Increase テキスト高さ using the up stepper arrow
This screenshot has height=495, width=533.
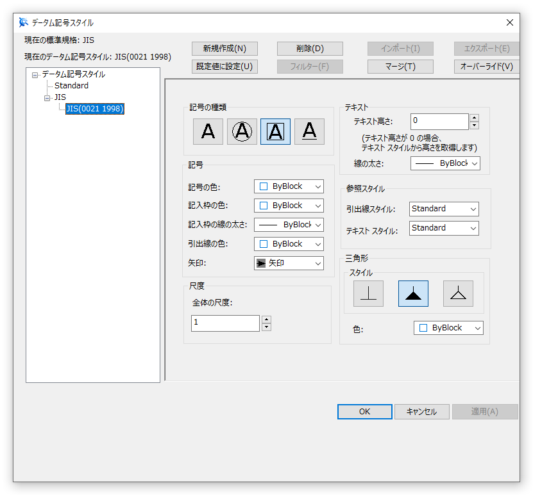point(473,117)
